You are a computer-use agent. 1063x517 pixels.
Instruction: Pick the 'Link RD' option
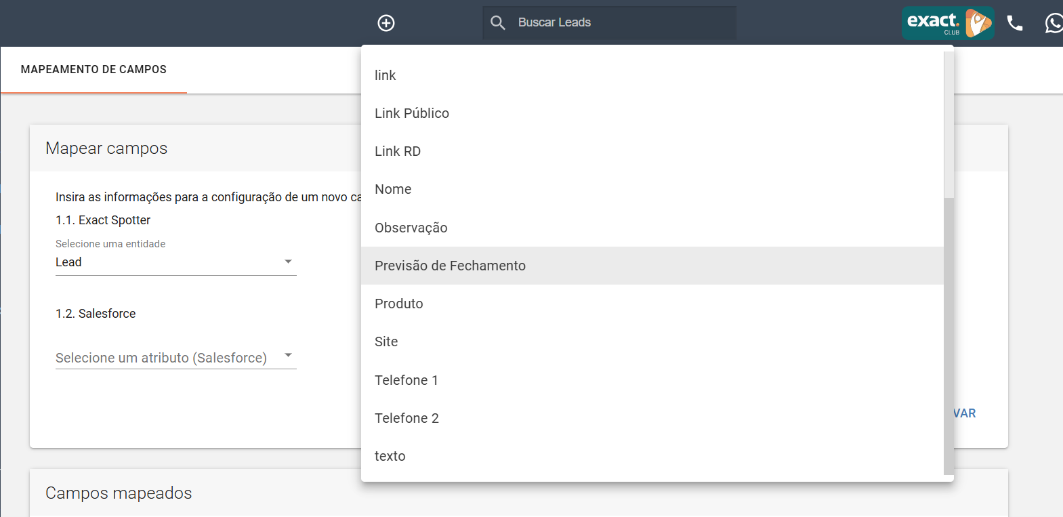click(652, 151)
